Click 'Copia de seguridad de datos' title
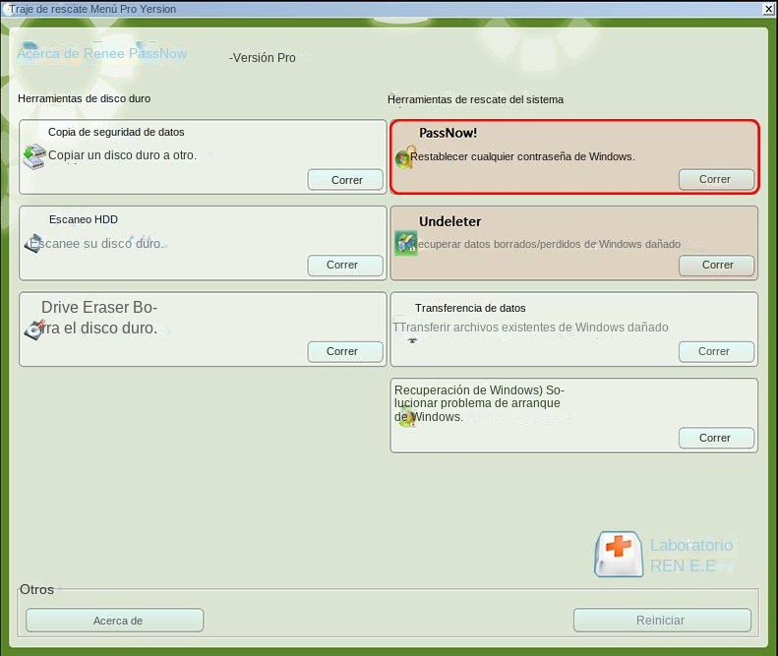 [116, 132]
